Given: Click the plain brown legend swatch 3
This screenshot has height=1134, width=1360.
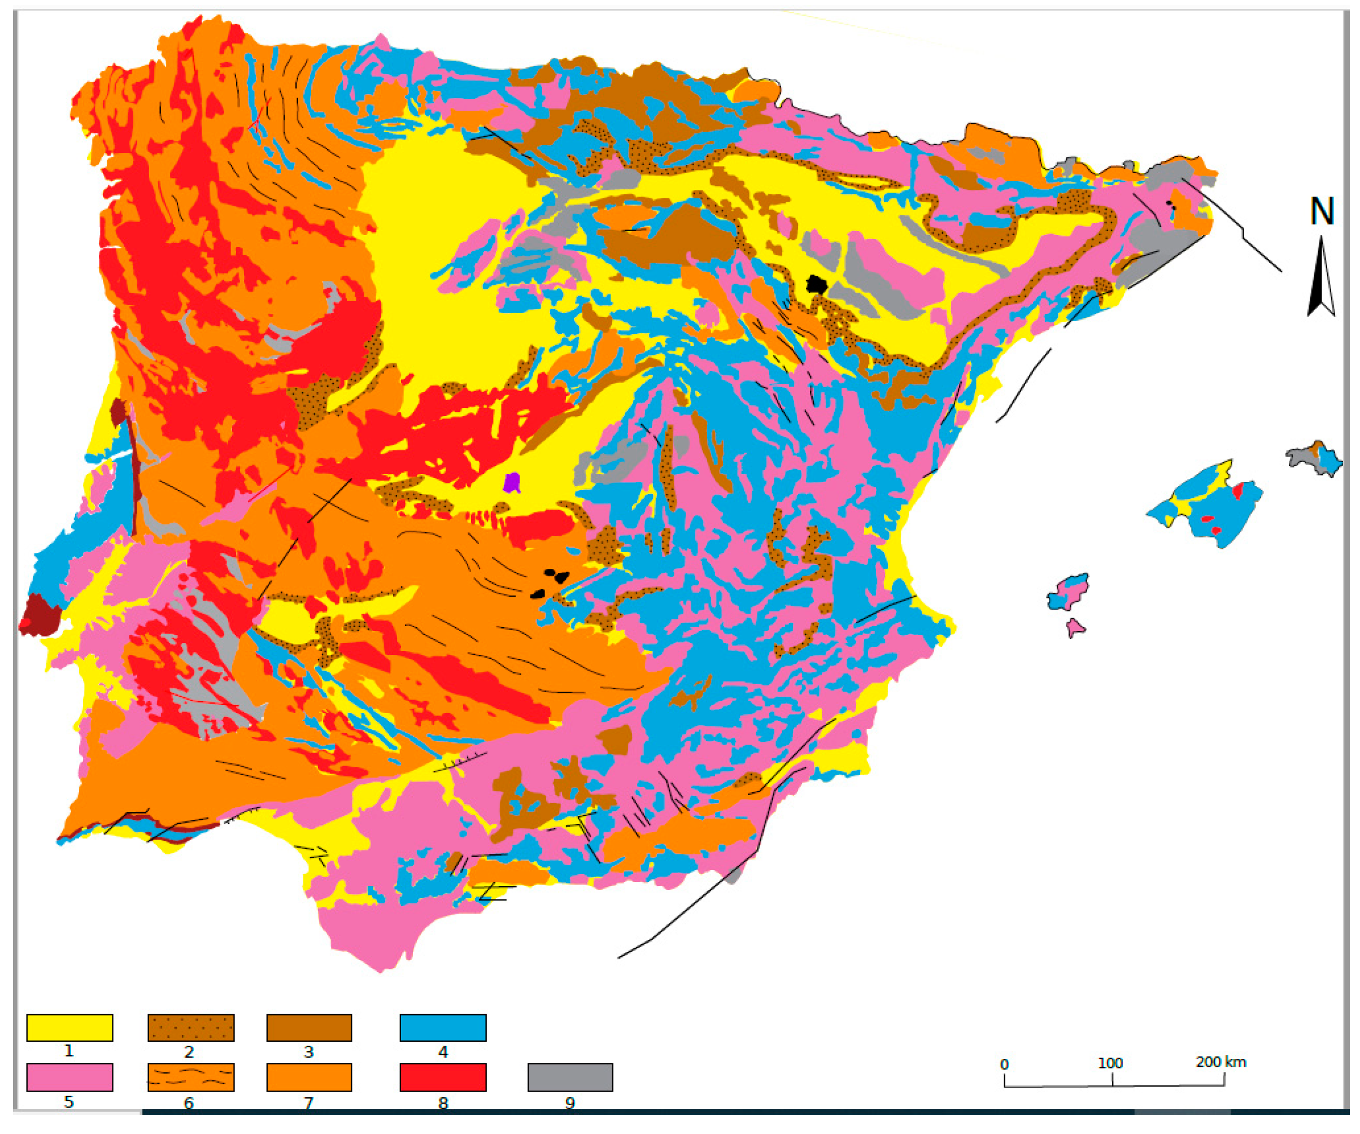Looking at the screenshot, I should (x=309, y=1028).
